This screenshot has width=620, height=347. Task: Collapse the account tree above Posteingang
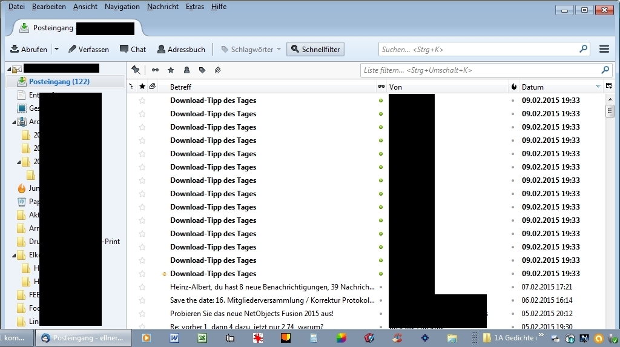click(9, 69)
